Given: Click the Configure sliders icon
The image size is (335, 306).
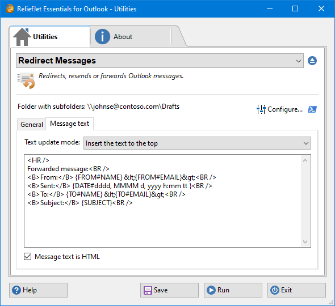Looking at the screenshot, I should pyautogui.click(x=261, y=109).
